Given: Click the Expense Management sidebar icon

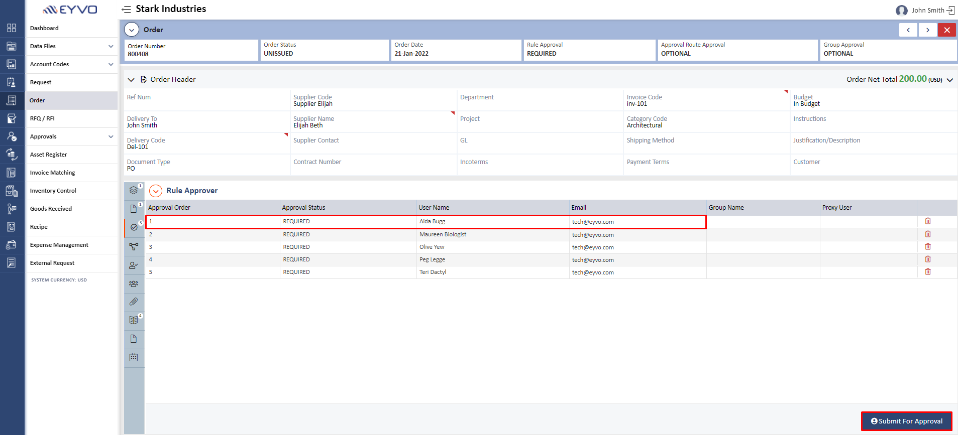Looking at the screenshot, I should (12, 245).
